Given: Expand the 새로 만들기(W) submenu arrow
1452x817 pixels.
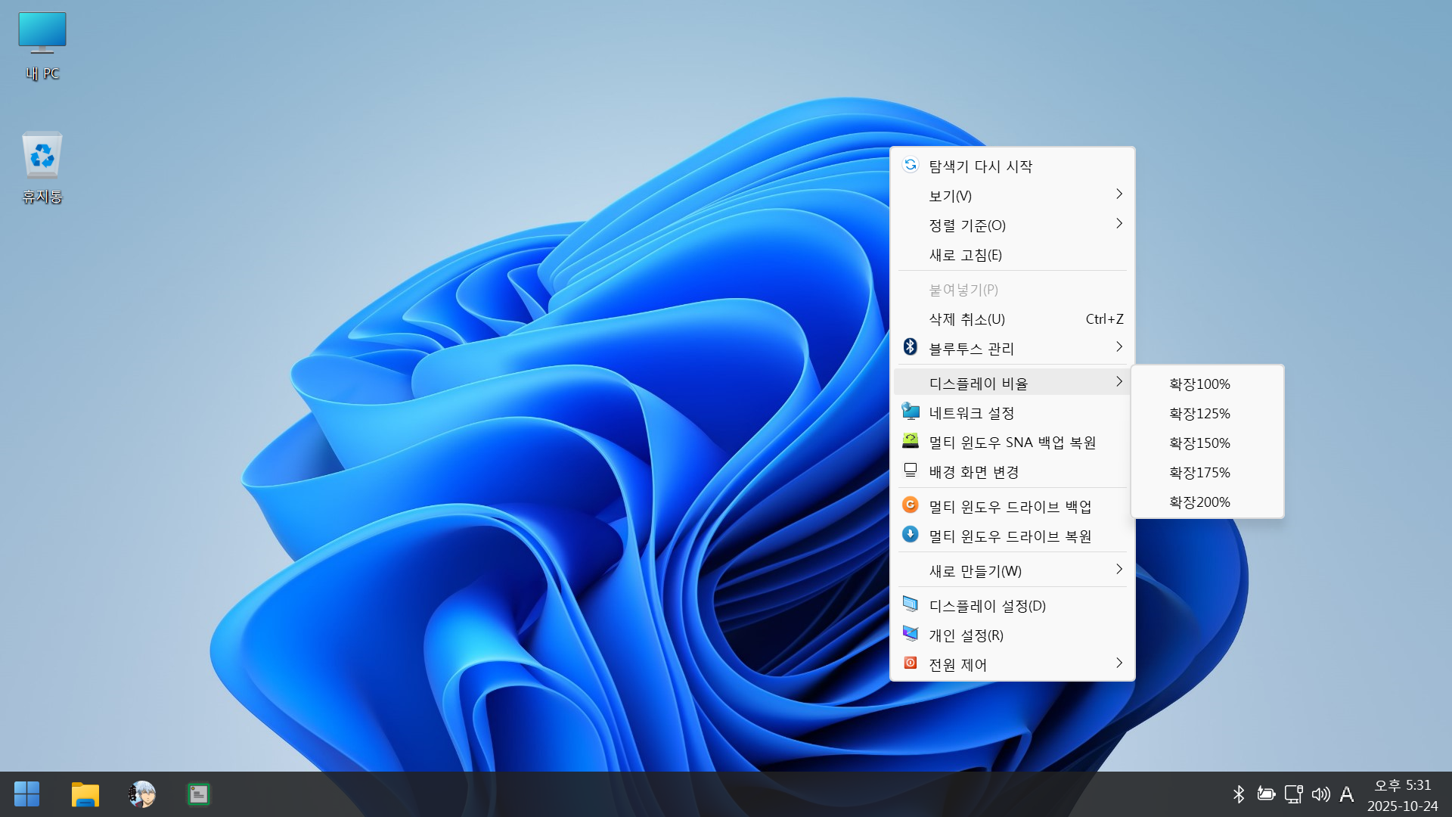Looking at the screenshot, I should click(1118, 570).
